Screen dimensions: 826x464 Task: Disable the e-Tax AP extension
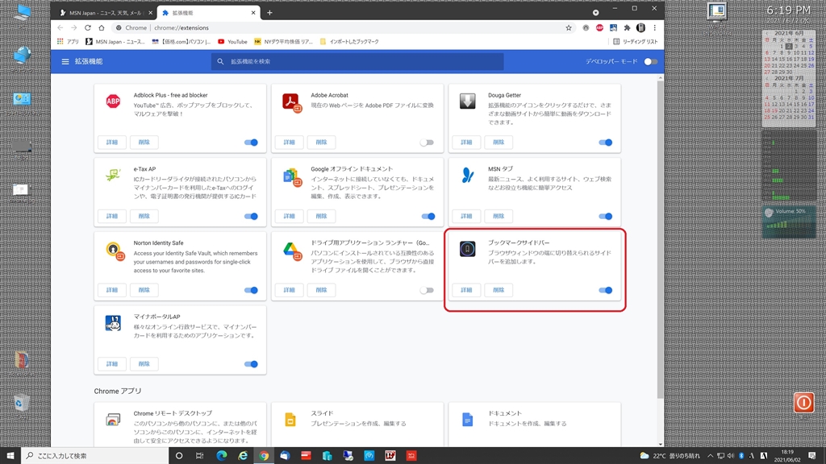(251, 216)
